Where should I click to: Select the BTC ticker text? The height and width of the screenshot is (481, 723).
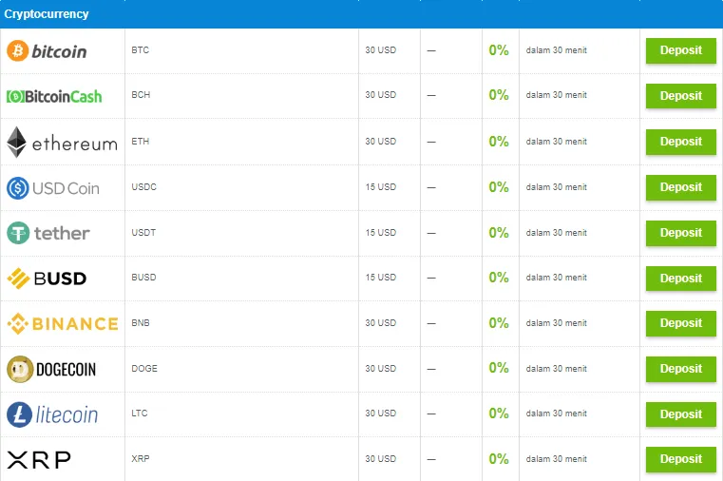tap(141, 49)
